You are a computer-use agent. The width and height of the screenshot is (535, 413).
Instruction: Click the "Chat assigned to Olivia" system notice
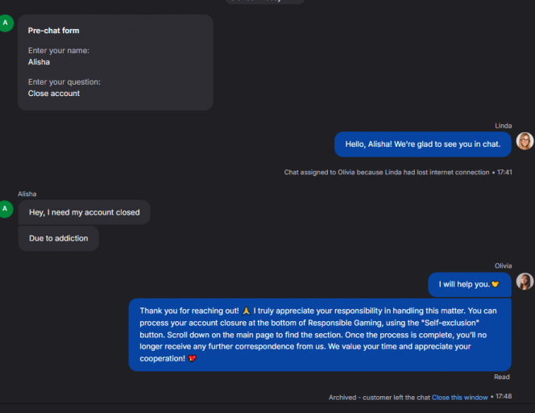[387, 172]
